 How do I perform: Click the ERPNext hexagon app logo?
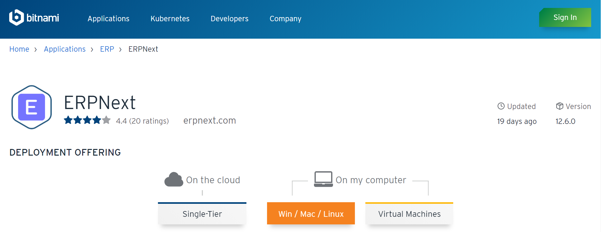tap(32, 107)
